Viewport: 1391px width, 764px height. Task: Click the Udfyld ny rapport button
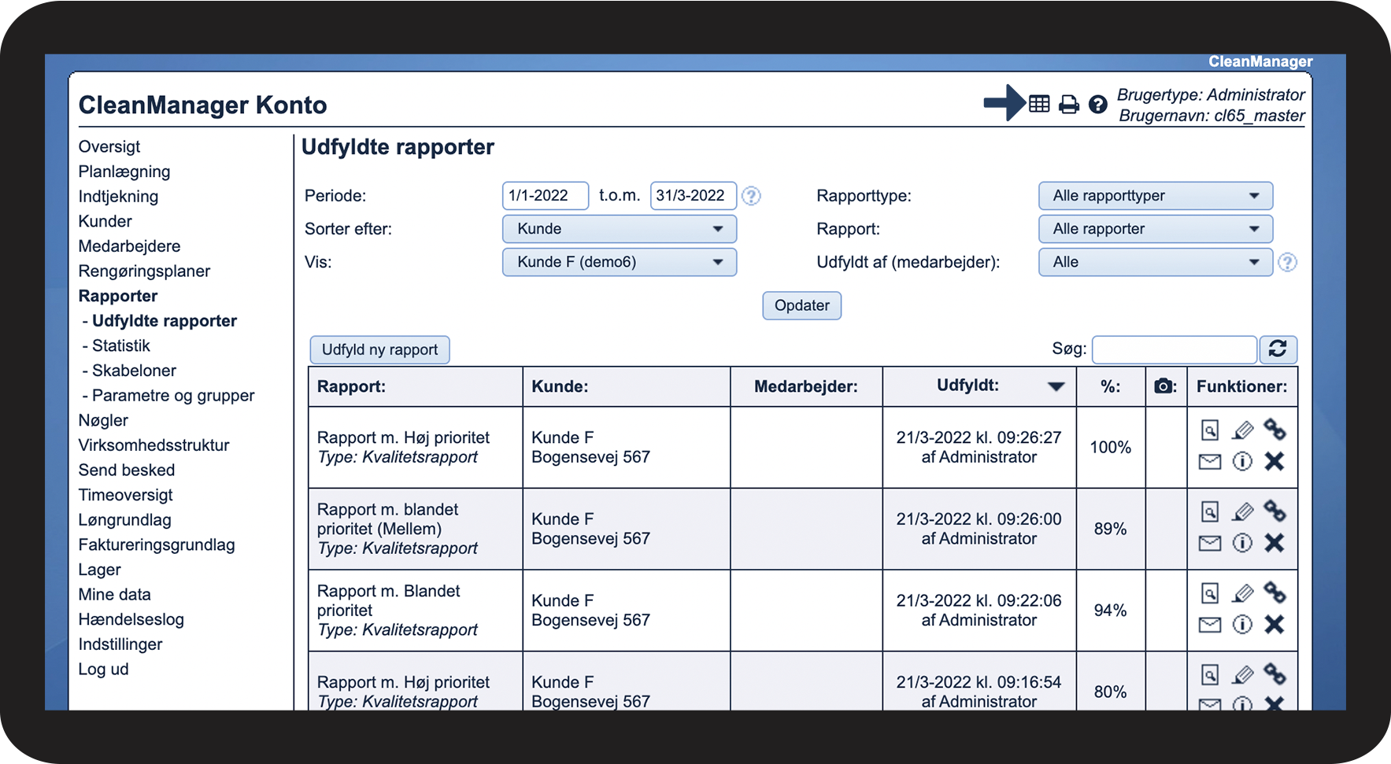click(x=379, y=349)
